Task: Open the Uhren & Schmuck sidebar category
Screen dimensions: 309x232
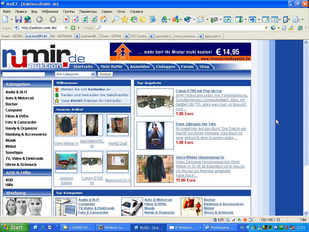Action: pyautogui.click(x=21, y=165)
